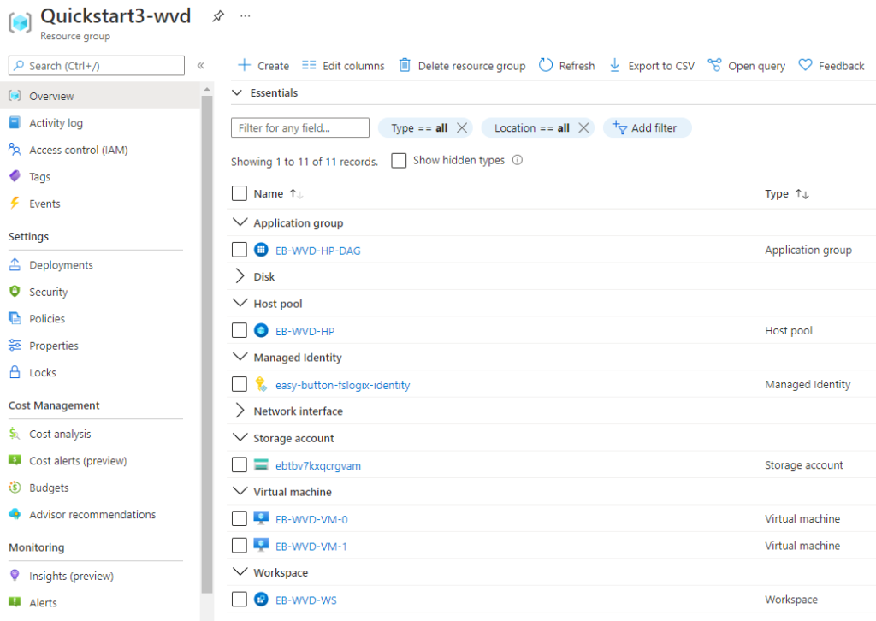Screen dimensions: 876x621
Task: Expand the Network interface group
Action: tap(240, 411)
